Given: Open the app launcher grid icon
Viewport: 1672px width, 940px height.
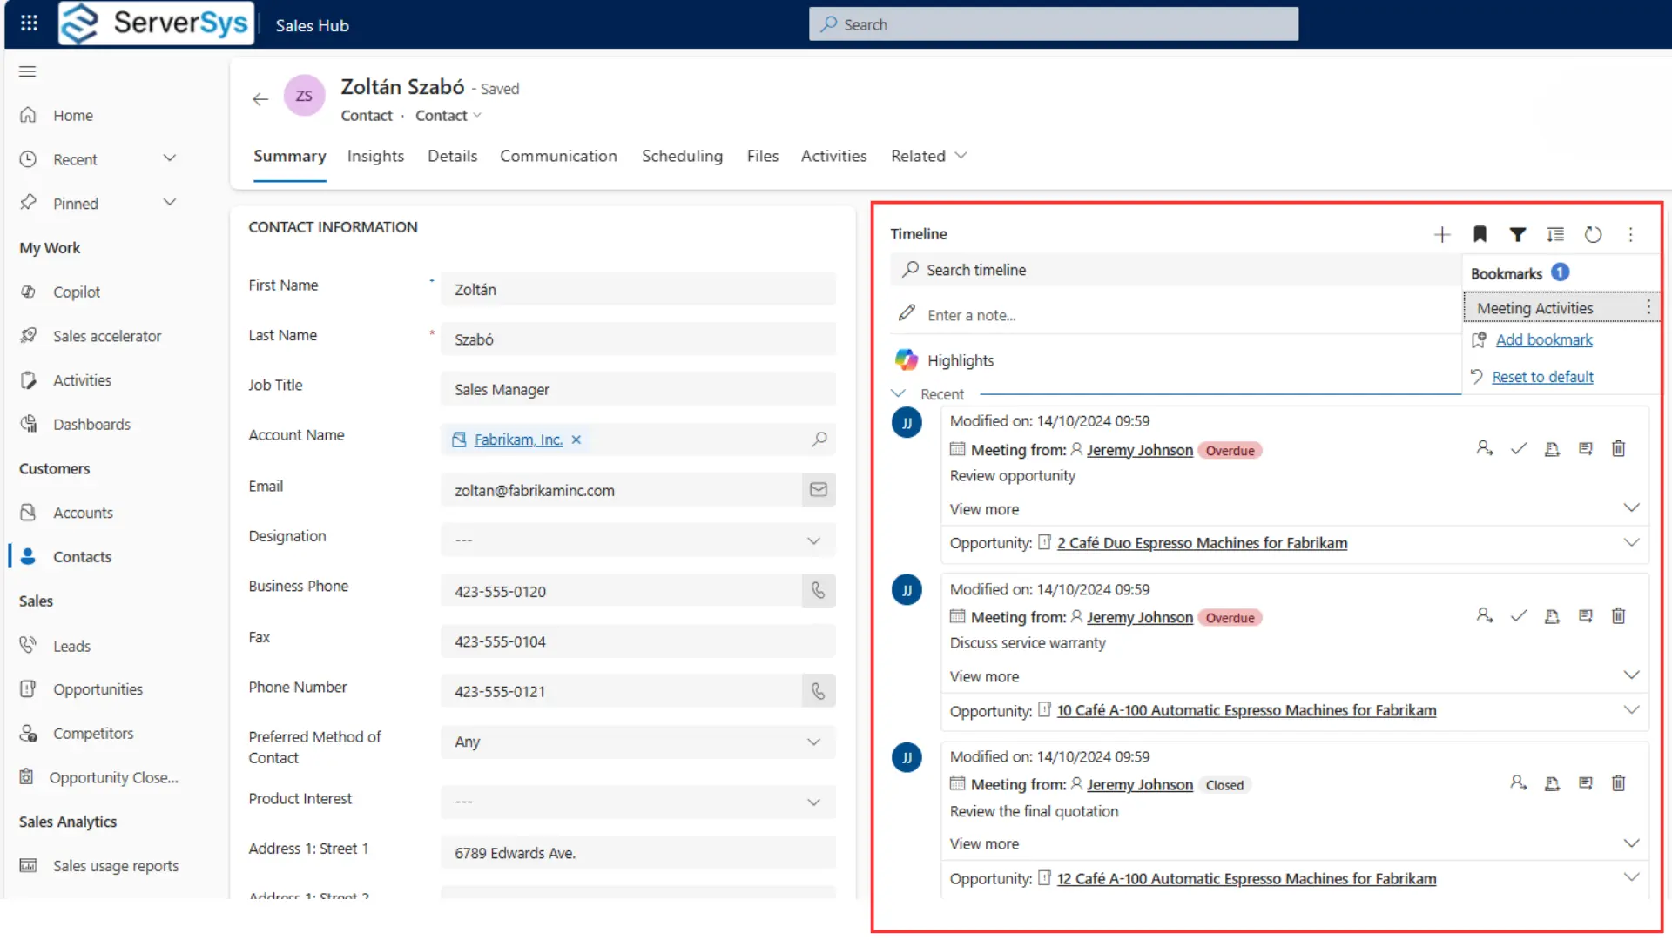Looking at the screenshot, I should [x=29, y=23].
